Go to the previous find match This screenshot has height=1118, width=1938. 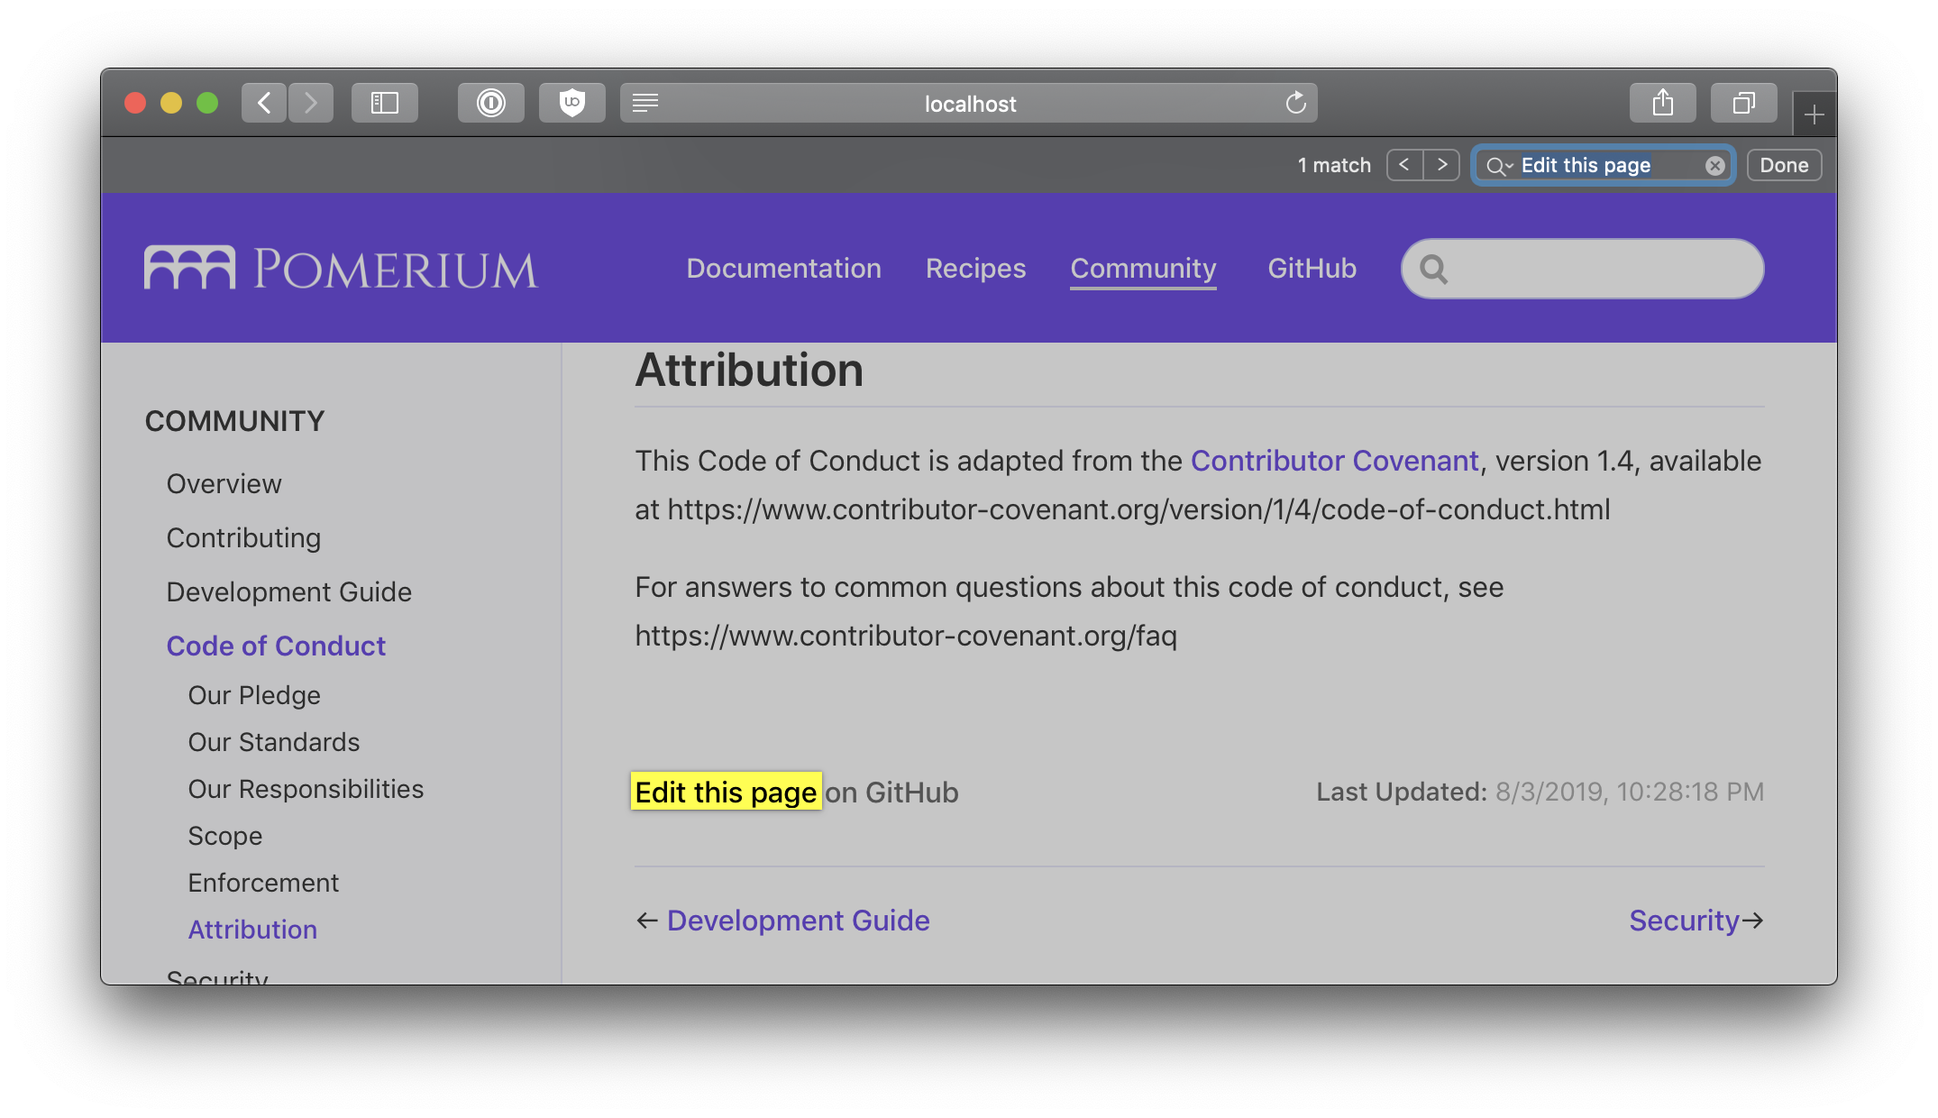tap(1404, 165)
